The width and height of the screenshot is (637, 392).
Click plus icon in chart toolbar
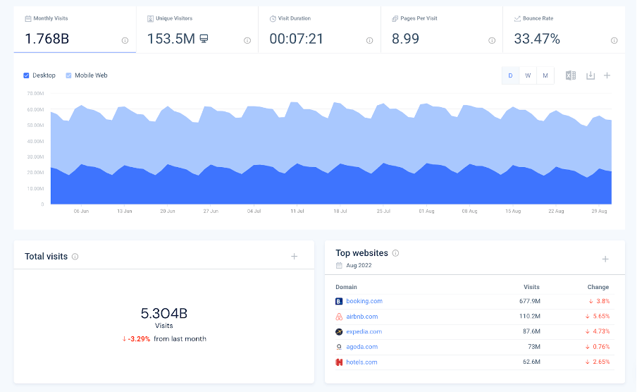click(607, 75)
